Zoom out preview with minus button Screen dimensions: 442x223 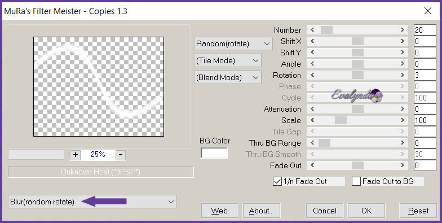[121, 155]
